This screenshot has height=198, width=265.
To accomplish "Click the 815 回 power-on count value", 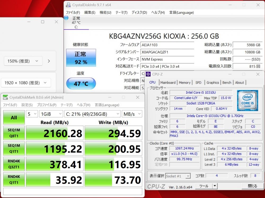I will [248, 66].
